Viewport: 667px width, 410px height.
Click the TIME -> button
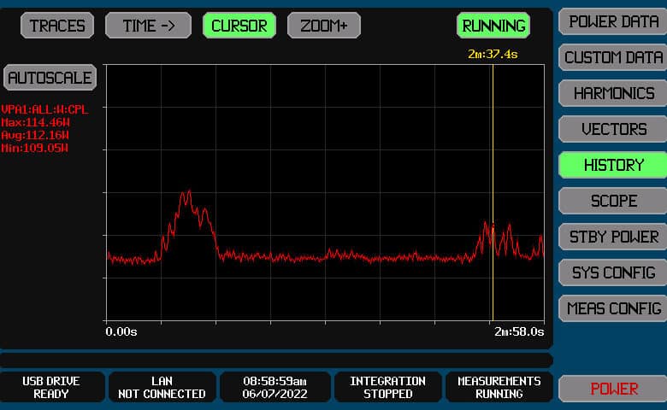point(149,26)
